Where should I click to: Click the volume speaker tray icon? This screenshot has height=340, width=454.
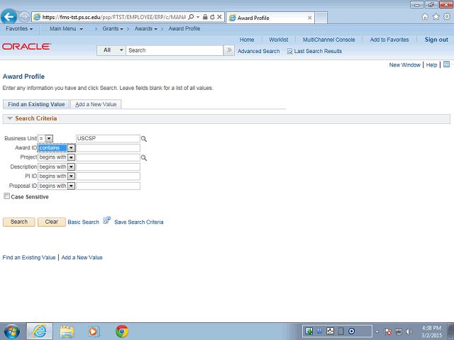[409, 331]
